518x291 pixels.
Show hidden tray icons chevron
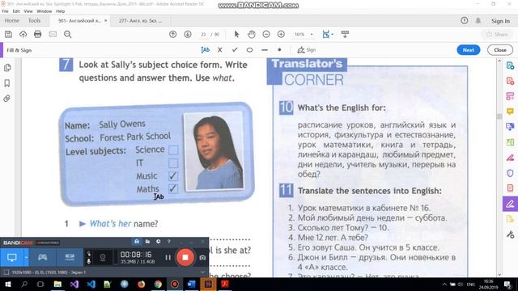tap(444, 284)
